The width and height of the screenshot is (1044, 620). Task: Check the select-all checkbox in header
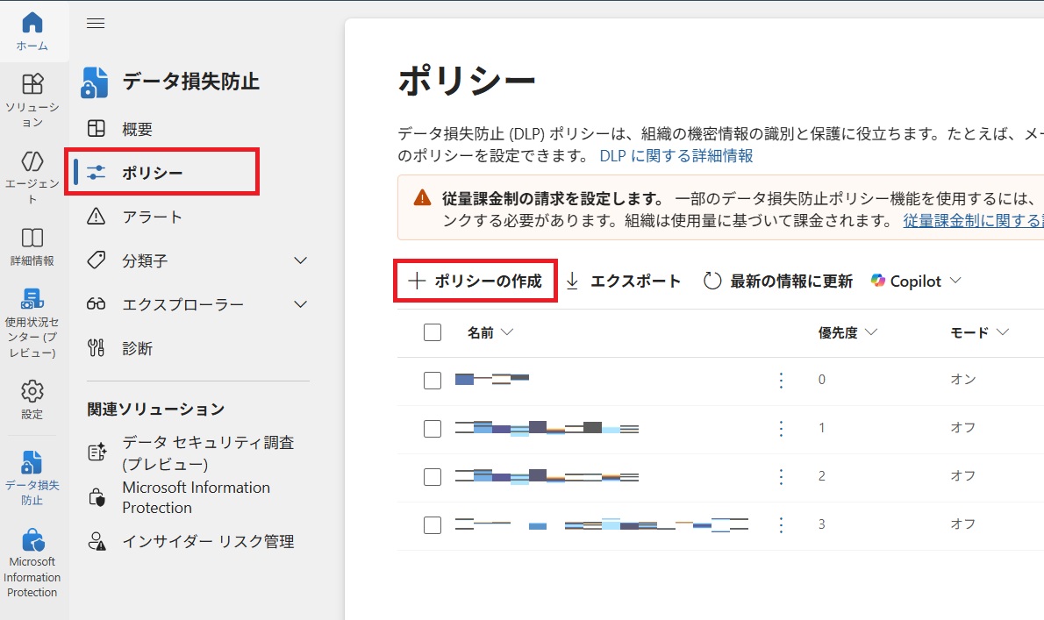coord(432,332)
